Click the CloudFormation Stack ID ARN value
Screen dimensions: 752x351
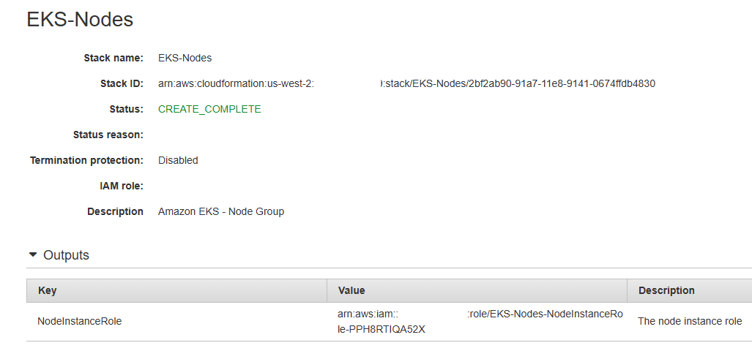(406, 83)
